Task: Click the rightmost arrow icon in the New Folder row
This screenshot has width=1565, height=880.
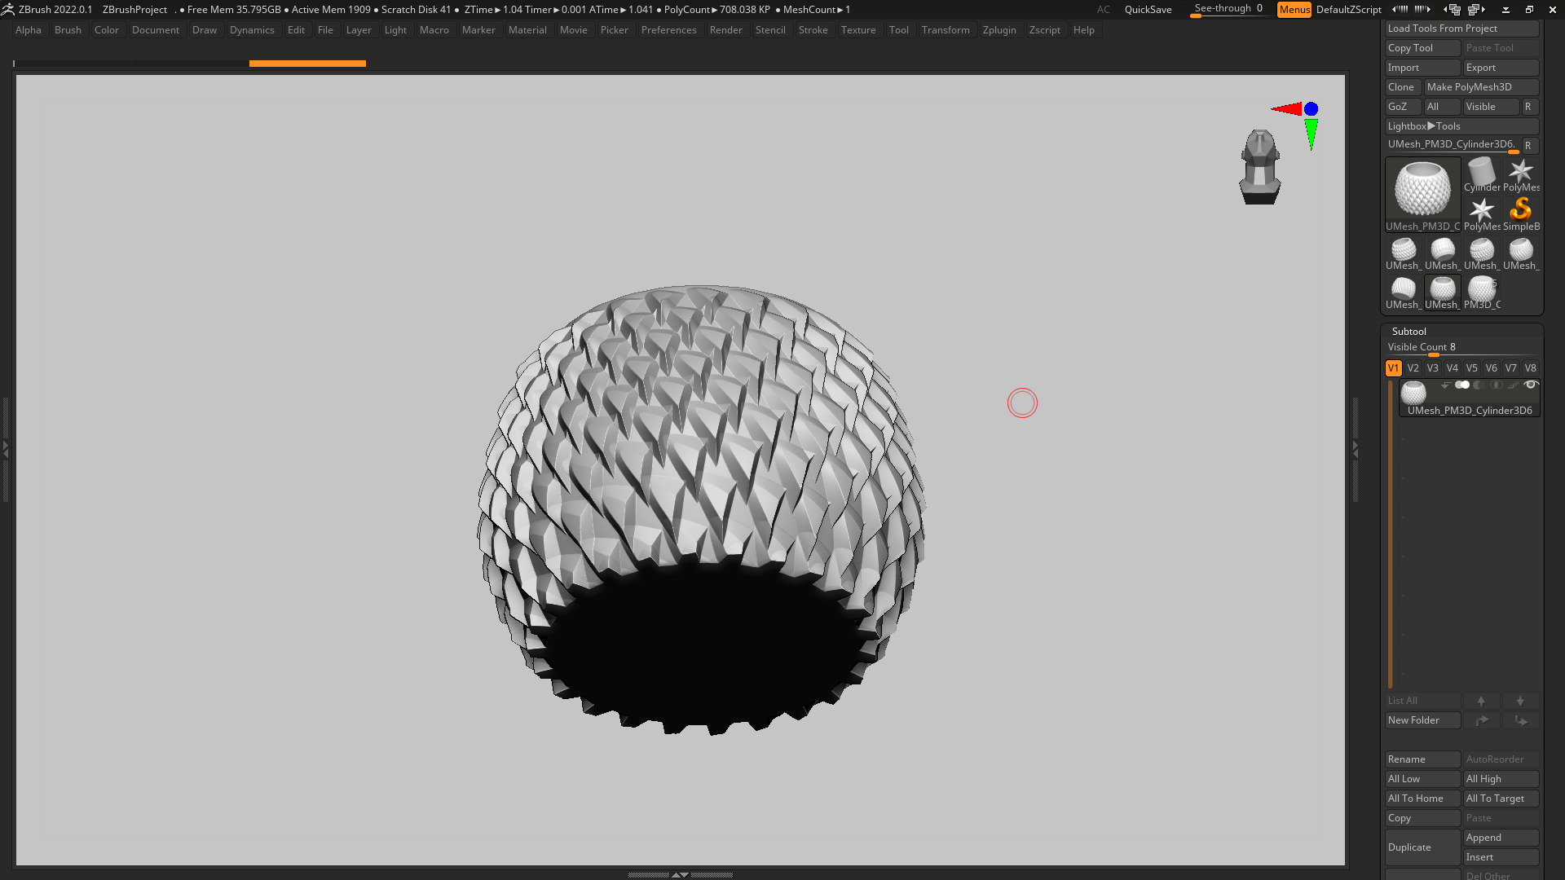Action: tap(1520, 720)
